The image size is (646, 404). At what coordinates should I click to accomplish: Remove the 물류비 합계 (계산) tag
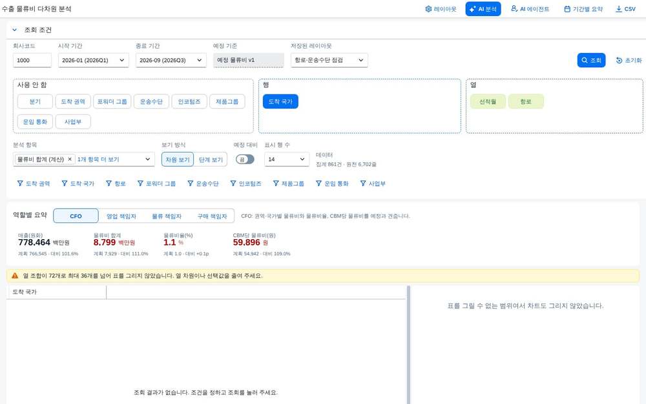click(x=70, y=159)
